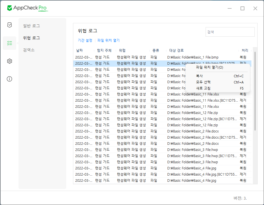
Task: Click the AppCheck Pro logo
Action: (x=27, y=8)
